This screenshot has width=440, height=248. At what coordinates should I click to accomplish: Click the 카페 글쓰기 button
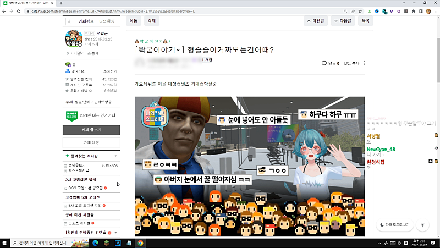(x=91, y=130)
